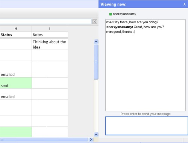This screenshot has height=143, width=188.
Task: Select the green 'sent' cell
Action: [16, 83]
